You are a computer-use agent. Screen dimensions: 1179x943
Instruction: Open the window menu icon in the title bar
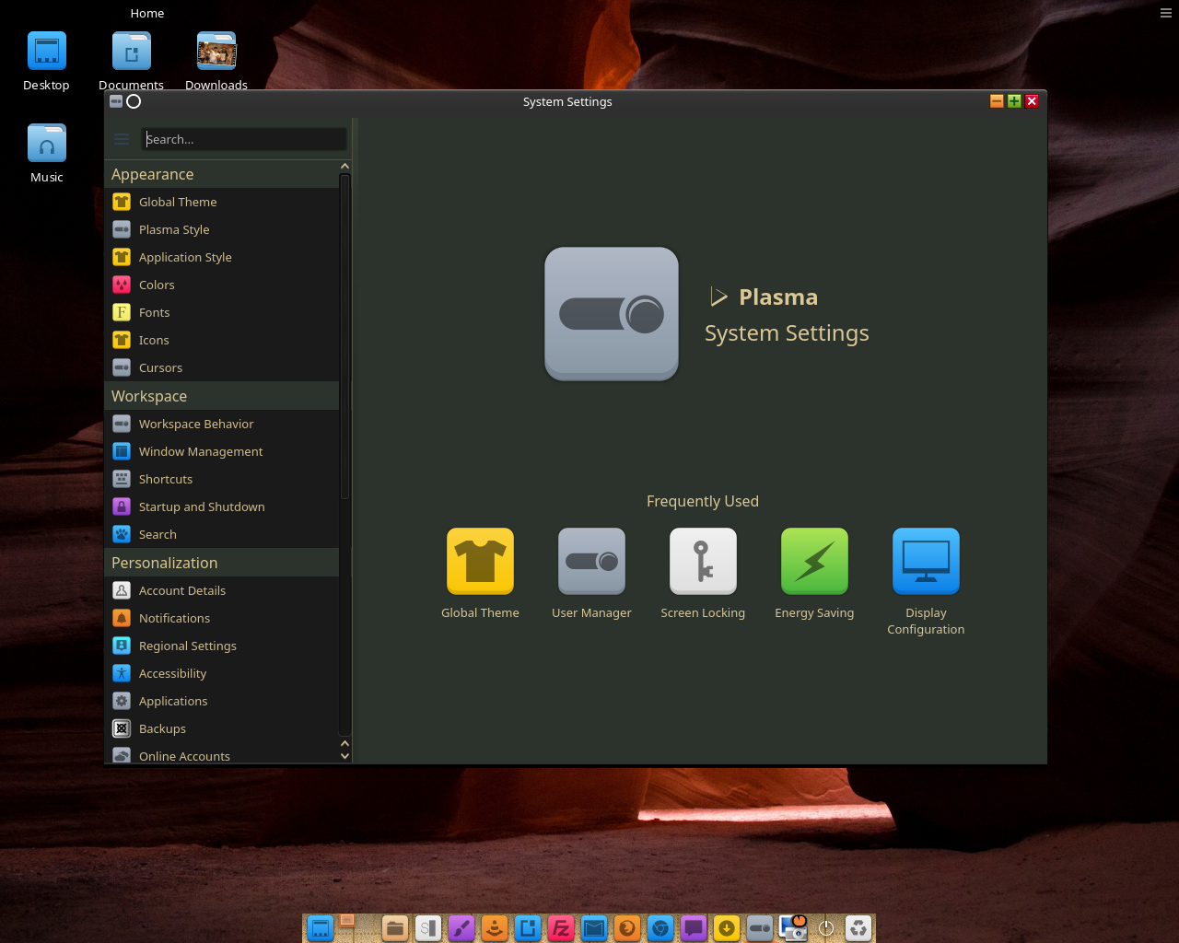click(x=116, y=101)
